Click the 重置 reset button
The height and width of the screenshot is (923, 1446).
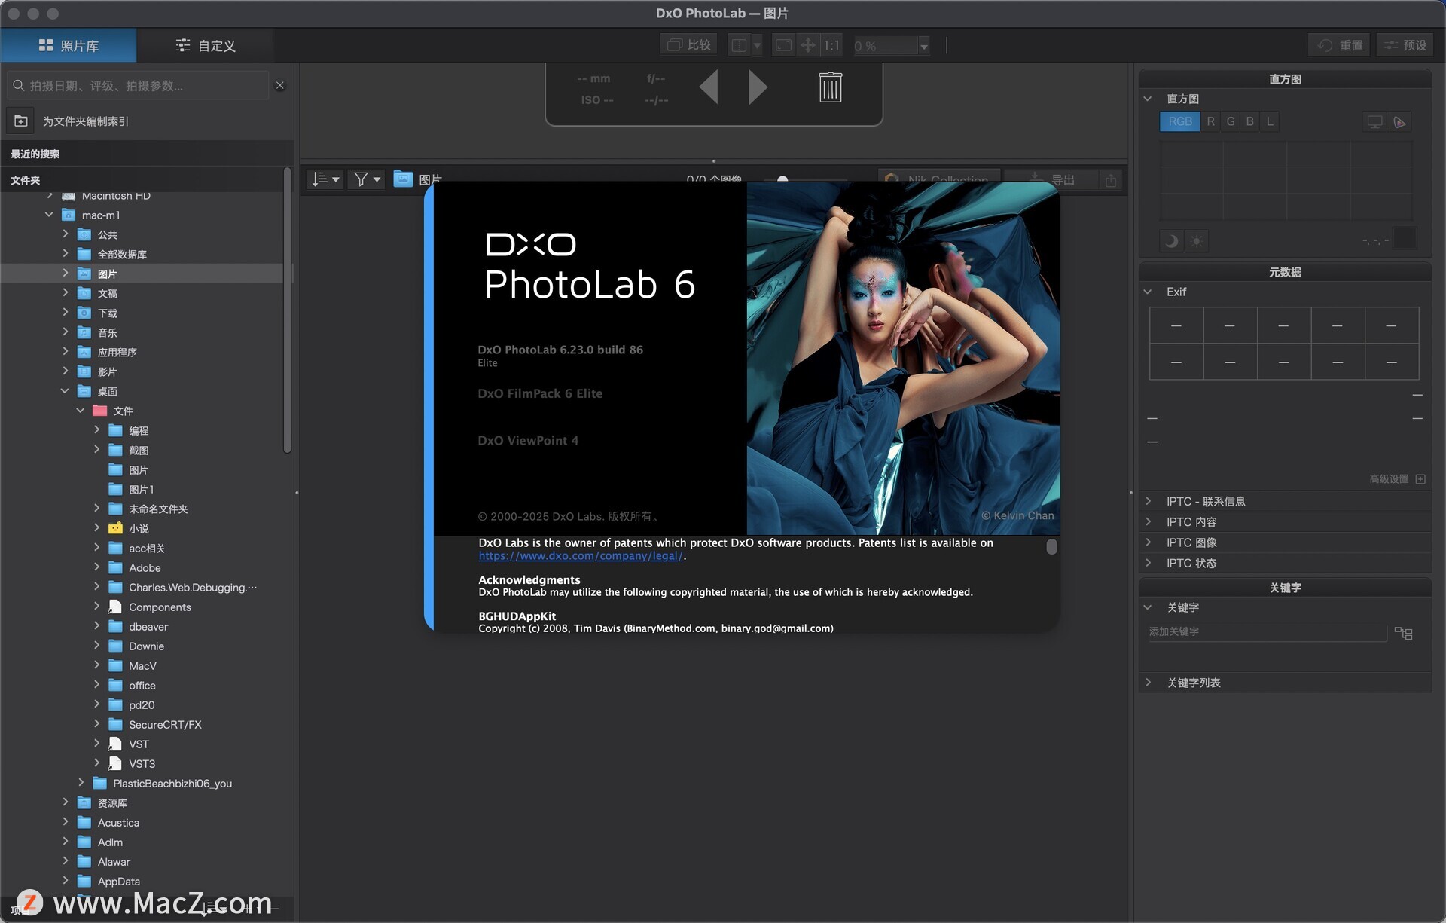[1338, 45]
